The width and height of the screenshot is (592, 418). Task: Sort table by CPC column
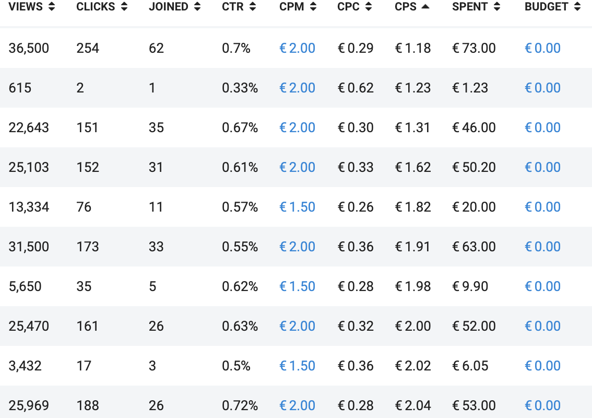point(354,6)
